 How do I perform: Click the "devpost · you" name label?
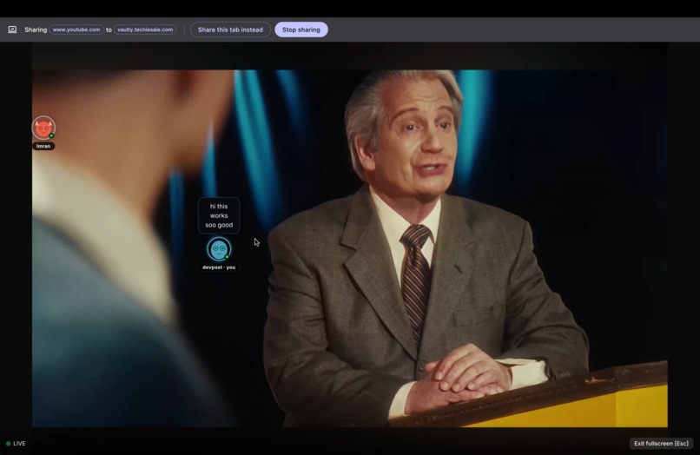[219, 267]
